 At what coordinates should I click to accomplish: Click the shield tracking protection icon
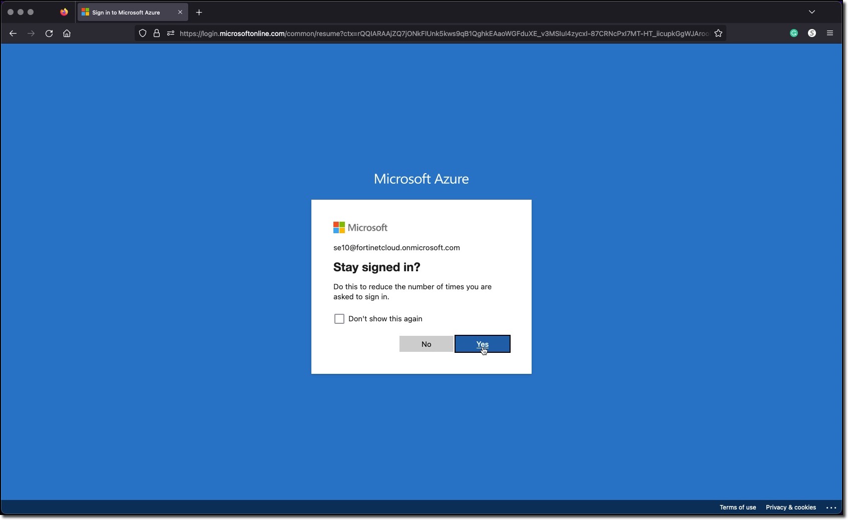(143, 34)
